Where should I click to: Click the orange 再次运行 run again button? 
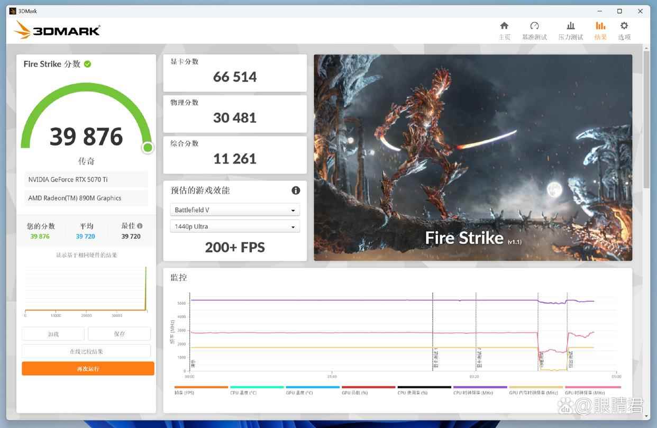[88, 369]
